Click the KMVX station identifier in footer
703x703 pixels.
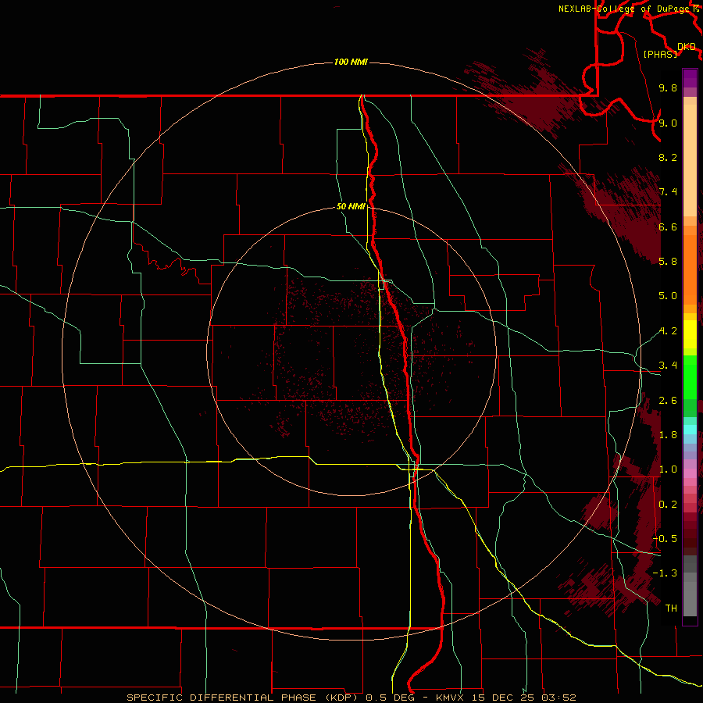tap(450, 698)
